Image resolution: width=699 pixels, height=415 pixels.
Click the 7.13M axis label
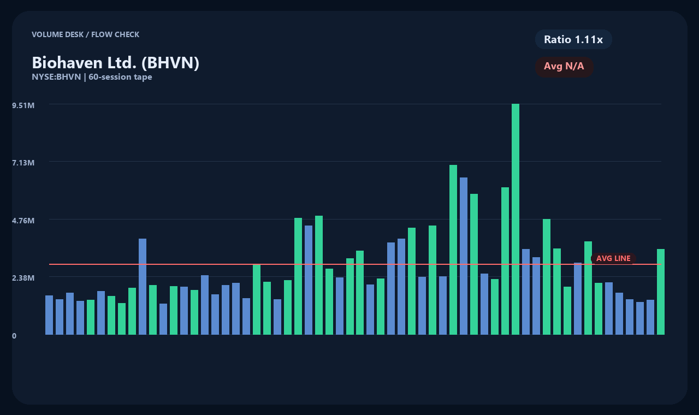pyautogui.click(x=23, y=163)
